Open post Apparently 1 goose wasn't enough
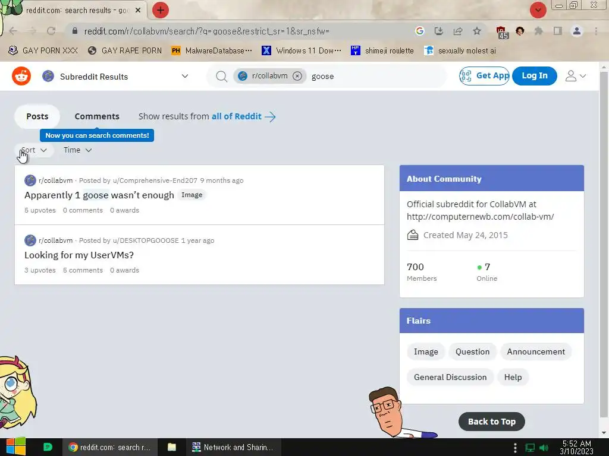The height and width of the screenshot is (456, 609). pos(99,195)
